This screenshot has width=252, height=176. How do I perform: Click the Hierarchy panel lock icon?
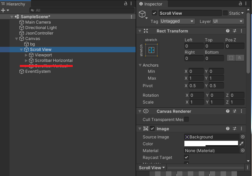(126, 3)
